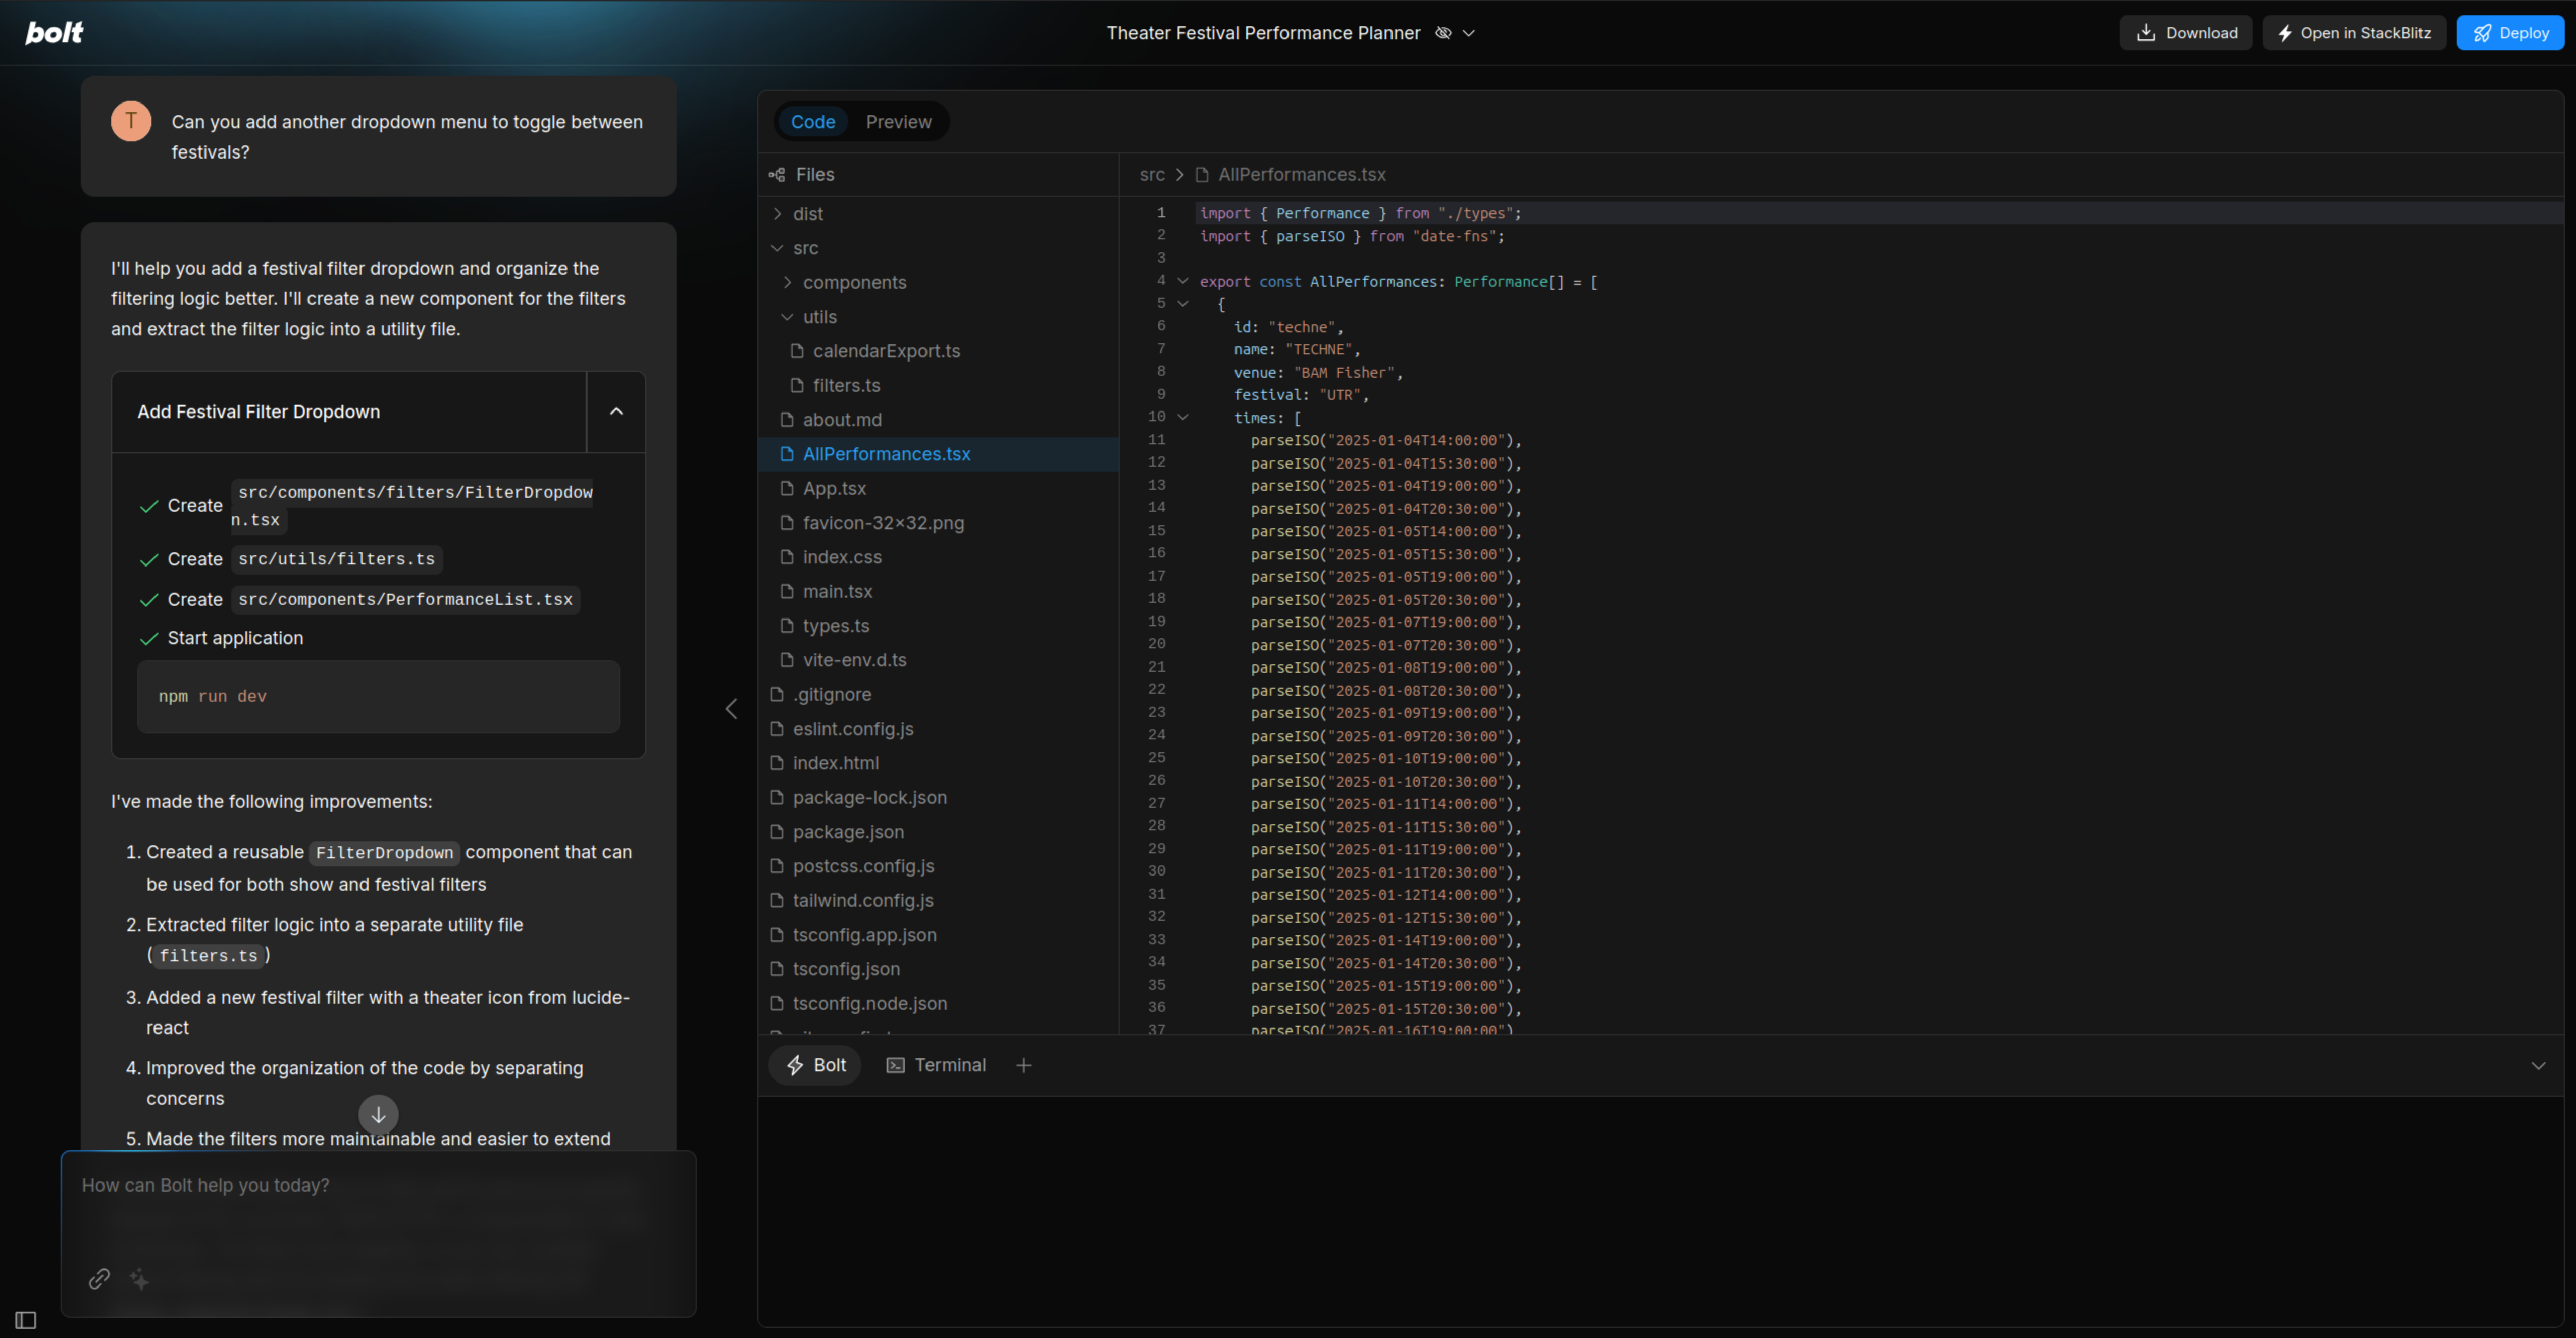
Task: Open main.tsx file
Action: [938, 592]
